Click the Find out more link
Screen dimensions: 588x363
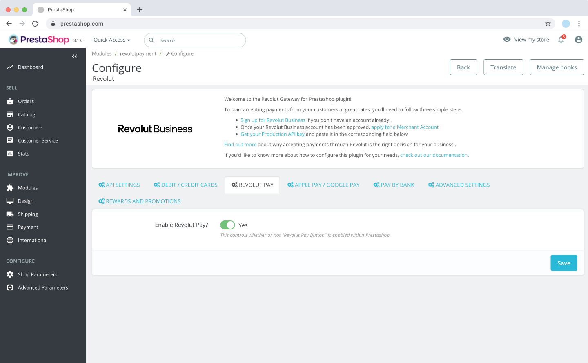pyautogui.click(x=240, y=145)
